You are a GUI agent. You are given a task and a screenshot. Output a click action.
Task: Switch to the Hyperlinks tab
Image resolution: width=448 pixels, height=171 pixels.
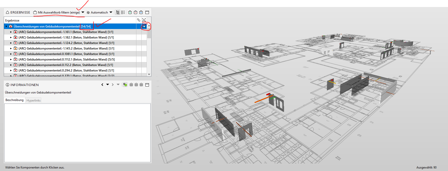(x=34, y=100)
